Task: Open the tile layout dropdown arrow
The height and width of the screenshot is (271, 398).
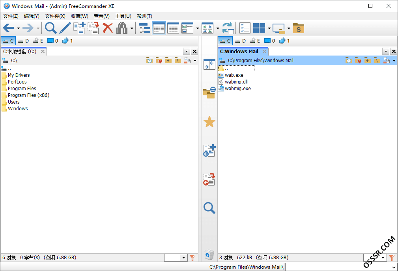Action: pos(269,28)
